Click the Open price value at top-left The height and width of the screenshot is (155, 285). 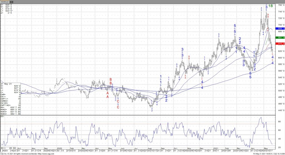pos(8,5)
